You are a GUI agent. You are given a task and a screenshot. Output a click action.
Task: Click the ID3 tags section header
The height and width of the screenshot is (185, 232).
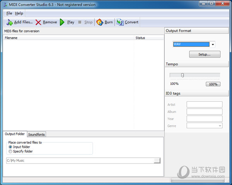click(197, 93)
